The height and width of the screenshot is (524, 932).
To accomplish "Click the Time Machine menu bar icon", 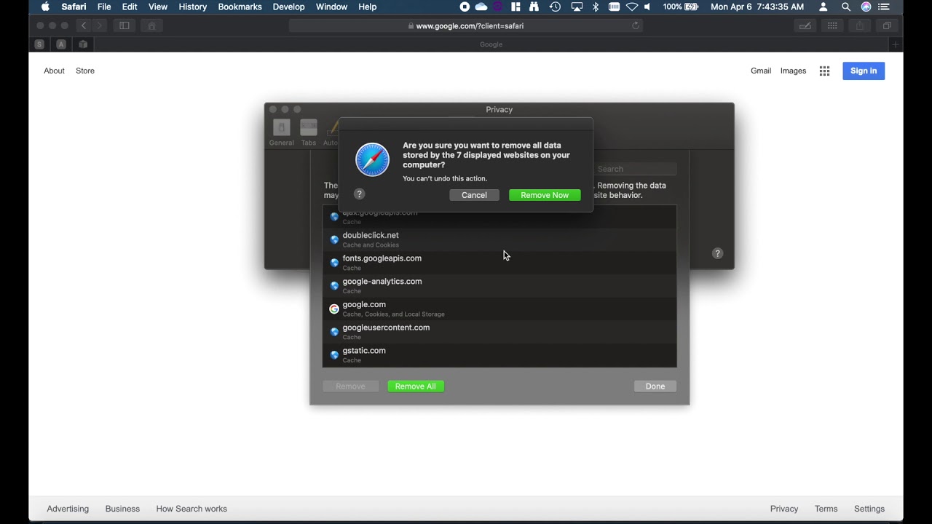I will click(555, 7).
